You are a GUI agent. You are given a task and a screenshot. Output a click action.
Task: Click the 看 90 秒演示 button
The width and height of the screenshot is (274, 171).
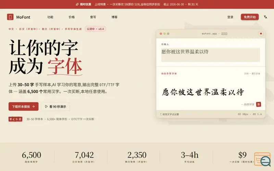pos(55,106)
